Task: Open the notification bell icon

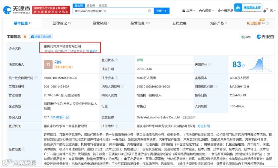Action: pyautogui.click(x=265, y=11)
